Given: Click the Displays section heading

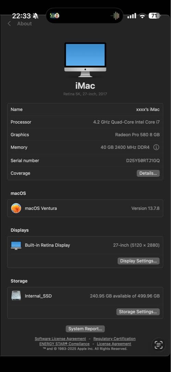Looking at the screenshot, I should pos(20,230).
